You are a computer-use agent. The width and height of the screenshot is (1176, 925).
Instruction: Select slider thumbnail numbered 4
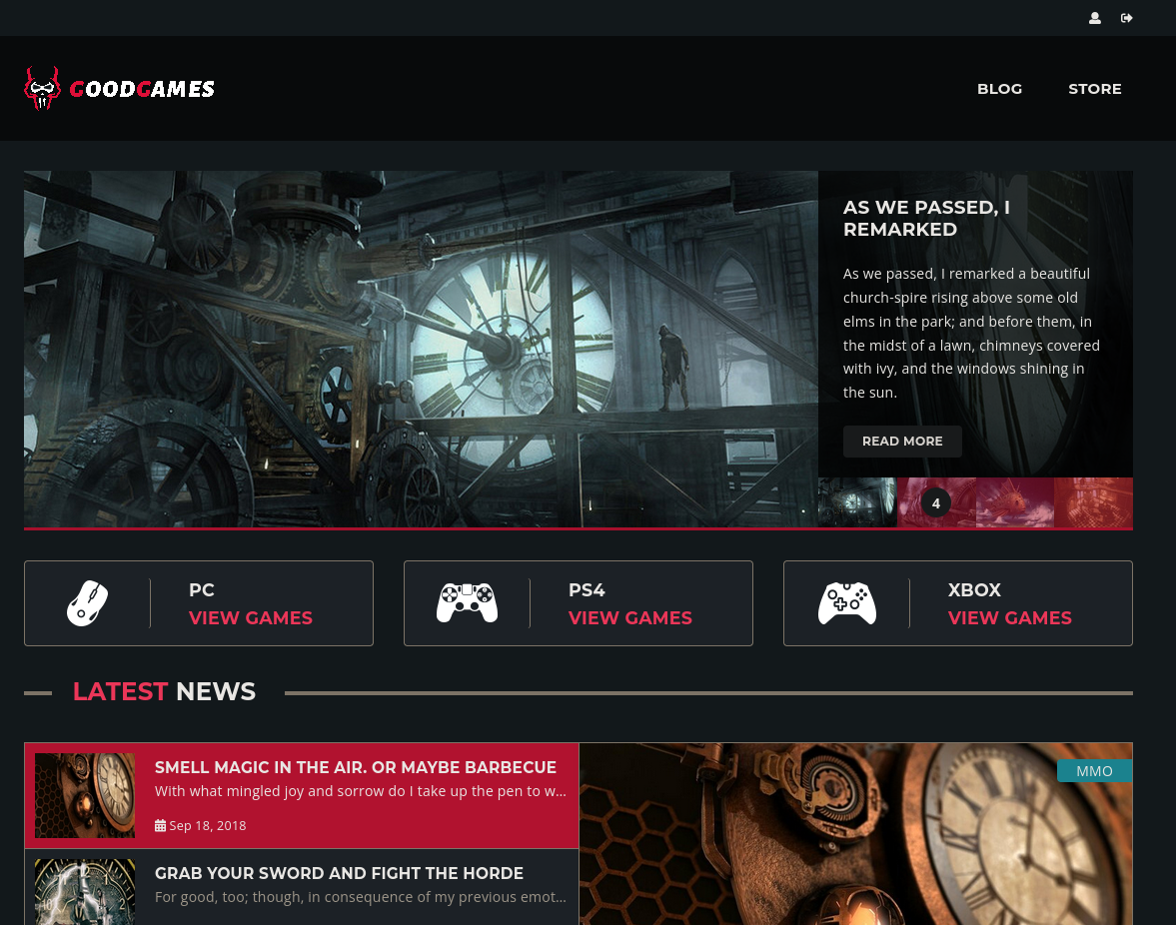coord(936,502)
